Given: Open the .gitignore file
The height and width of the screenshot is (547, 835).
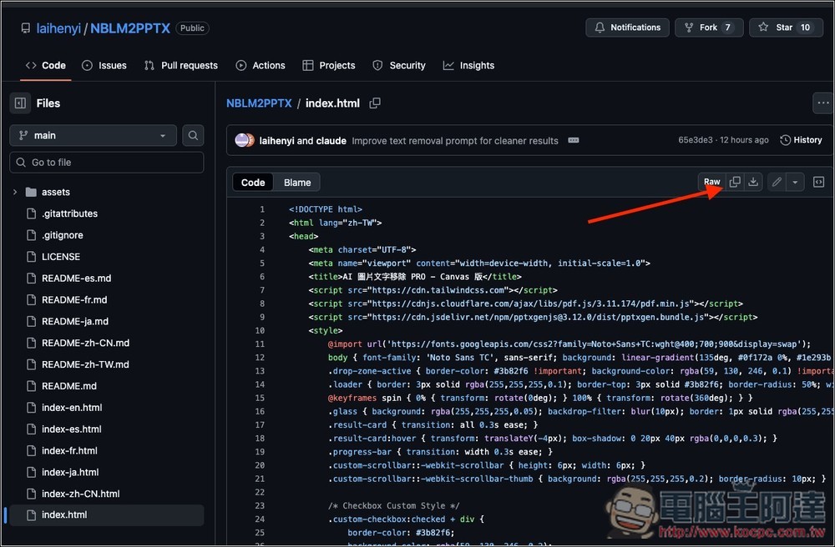Looking at the screenshot, I should point(63,235).
